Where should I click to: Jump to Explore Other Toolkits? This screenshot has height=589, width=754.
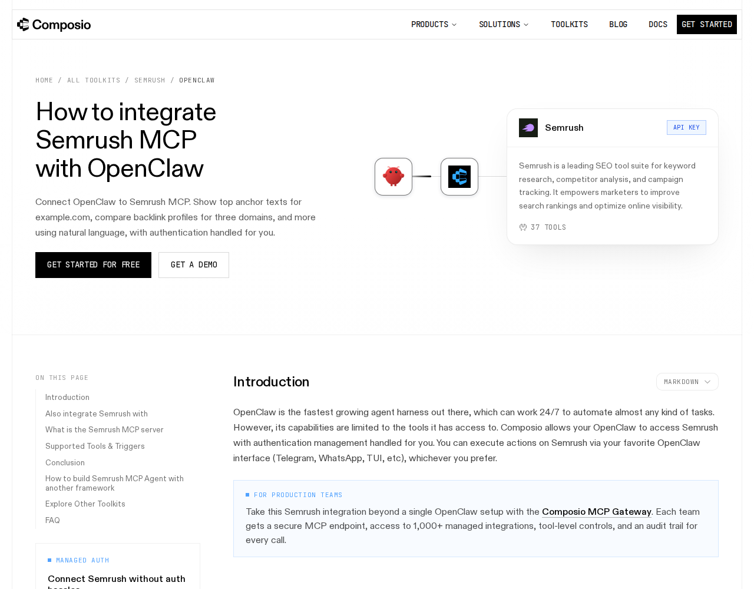point(85,504)
